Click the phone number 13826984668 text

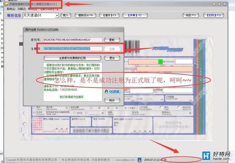(68, 90)
